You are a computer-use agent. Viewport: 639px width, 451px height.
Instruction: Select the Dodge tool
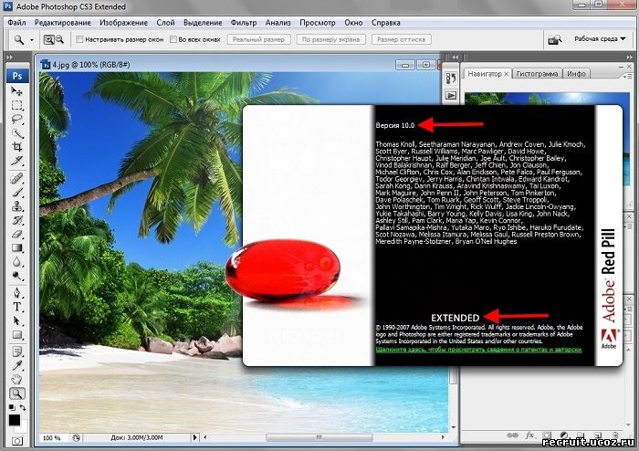tap(16, 276)
